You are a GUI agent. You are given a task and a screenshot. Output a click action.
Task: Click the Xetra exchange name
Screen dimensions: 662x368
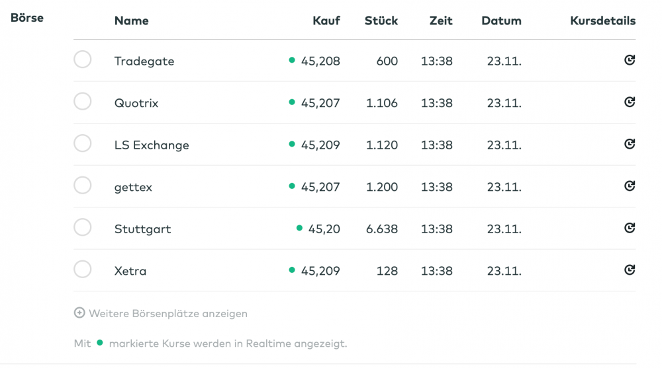click(130, 271)
